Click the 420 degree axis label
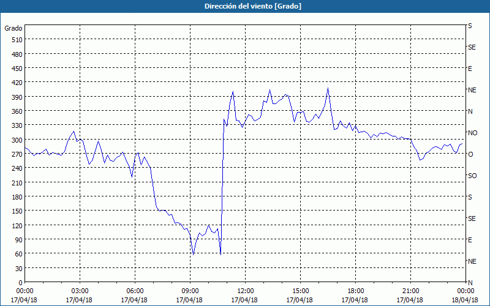 pyautogui.click(x=17, y=83)
